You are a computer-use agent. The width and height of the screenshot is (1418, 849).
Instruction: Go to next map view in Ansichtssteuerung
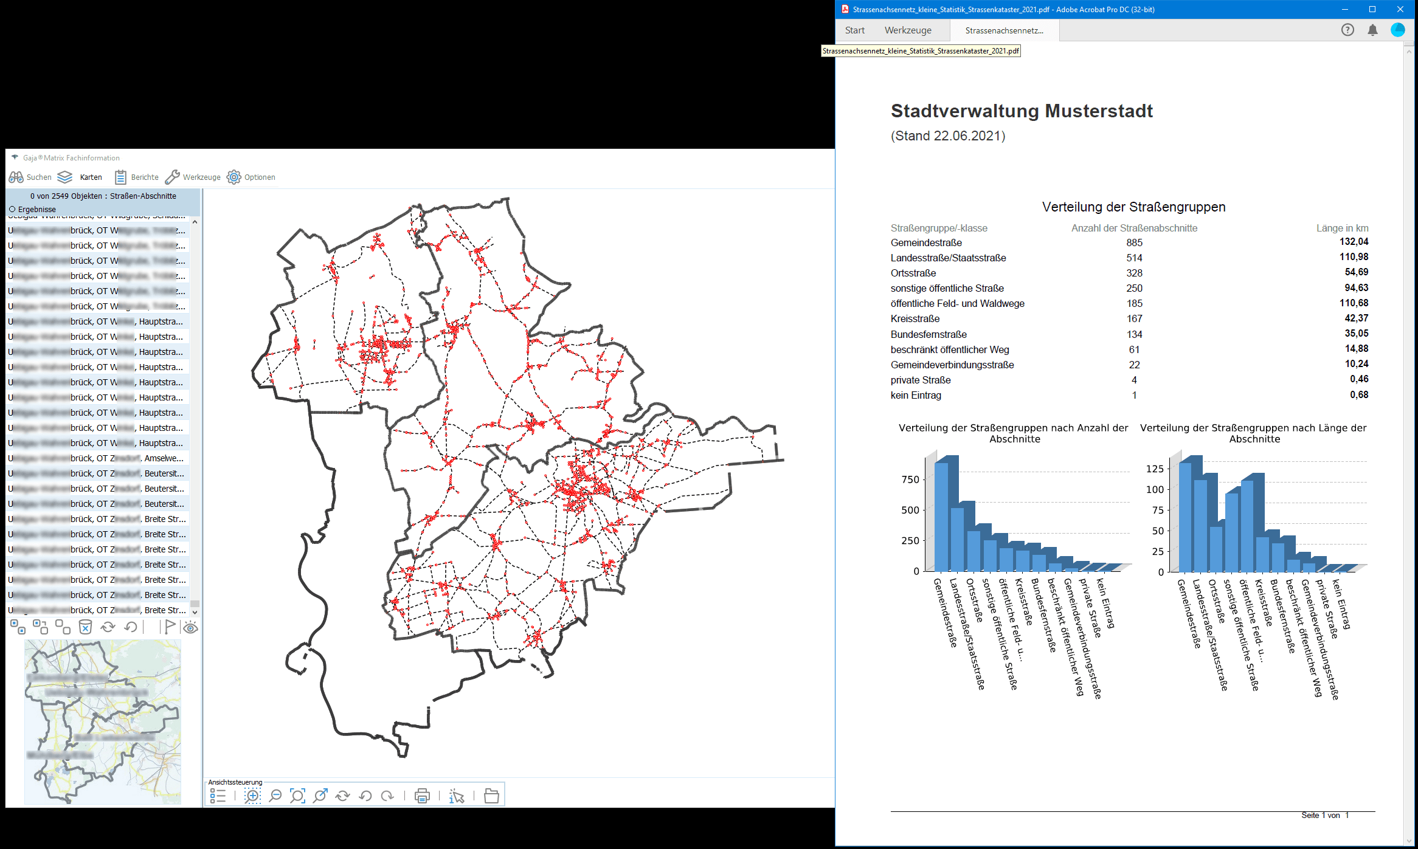[387, 796]
